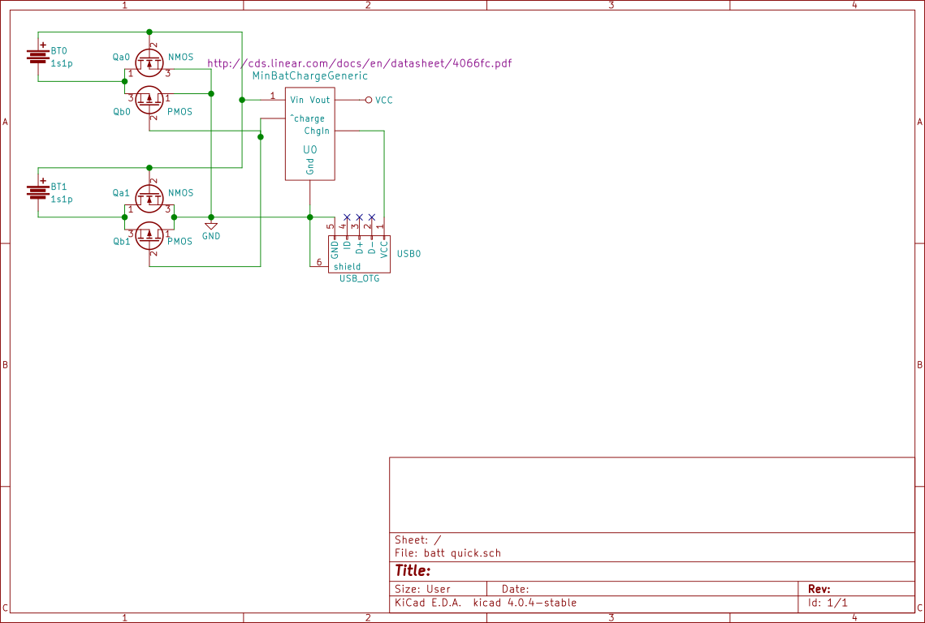Click the D+ pin label on USB connector

pyautogui.click(x=359, y=247)
